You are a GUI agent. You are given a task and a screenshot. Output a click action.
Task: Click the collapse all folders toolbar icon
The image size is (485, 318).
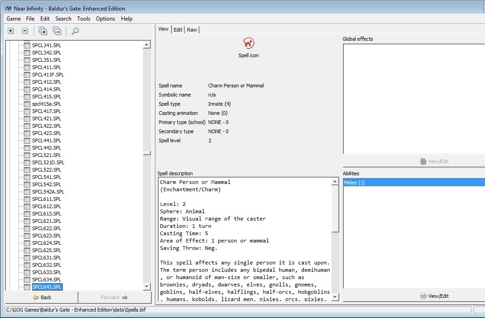57,31
